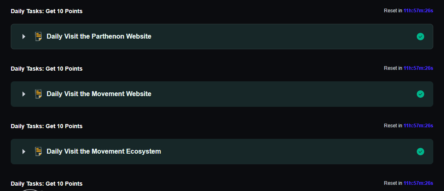The width and height of the screenshot is (444, 191).
Task: Expand the Daily Visit the Parthenon Website task
Action: coord(24,37)
